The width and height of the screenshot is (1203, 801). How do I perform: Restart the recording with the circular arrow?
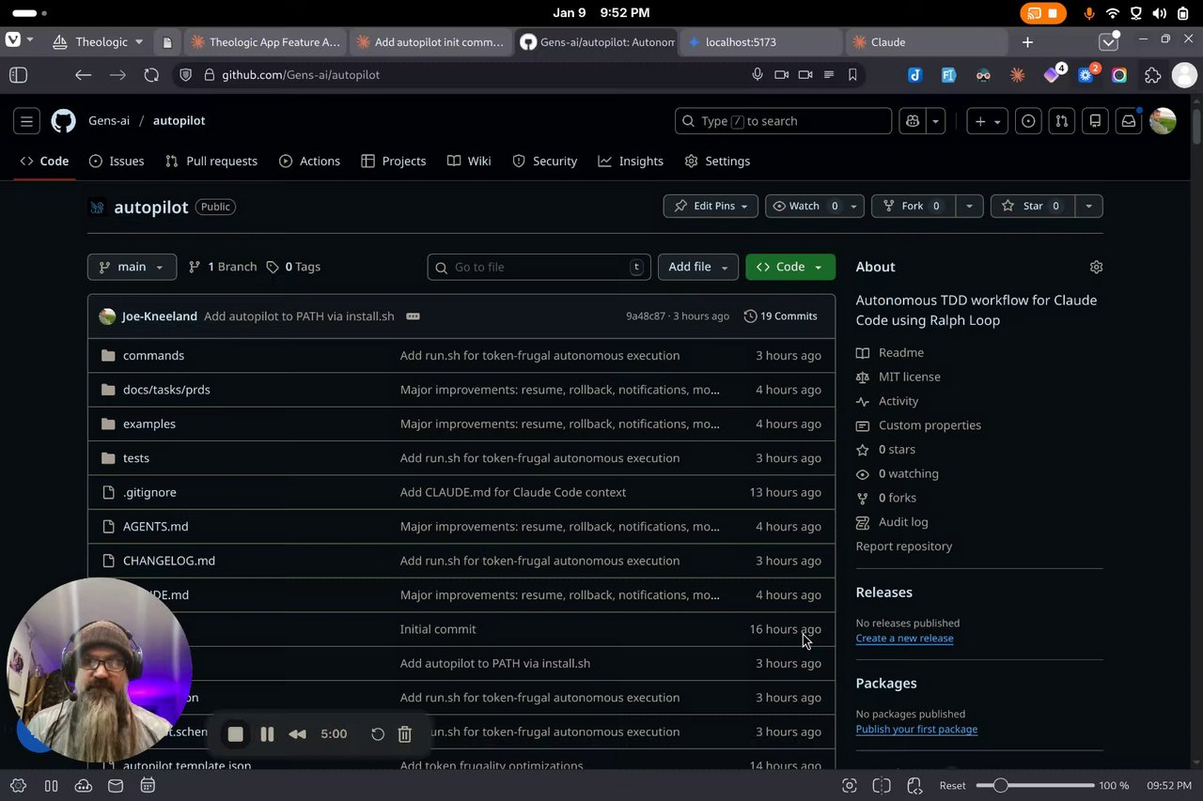[x=378, y=734]
